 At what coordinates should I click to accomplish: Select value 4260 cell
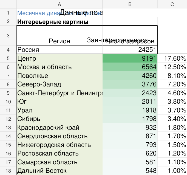130,75
